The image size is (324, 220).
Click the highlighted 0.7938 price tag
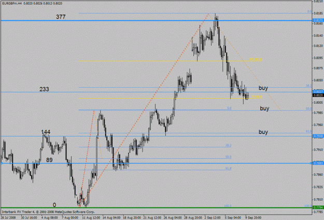tap(318, 136)
